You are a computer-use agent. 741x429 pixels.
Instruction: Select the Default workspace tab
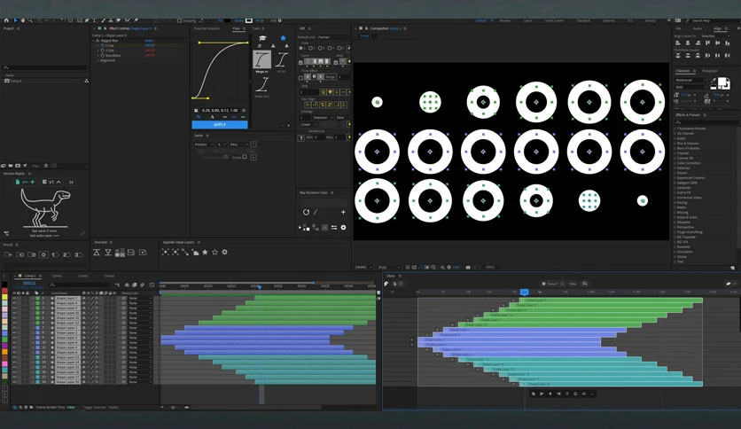(481, 20)
